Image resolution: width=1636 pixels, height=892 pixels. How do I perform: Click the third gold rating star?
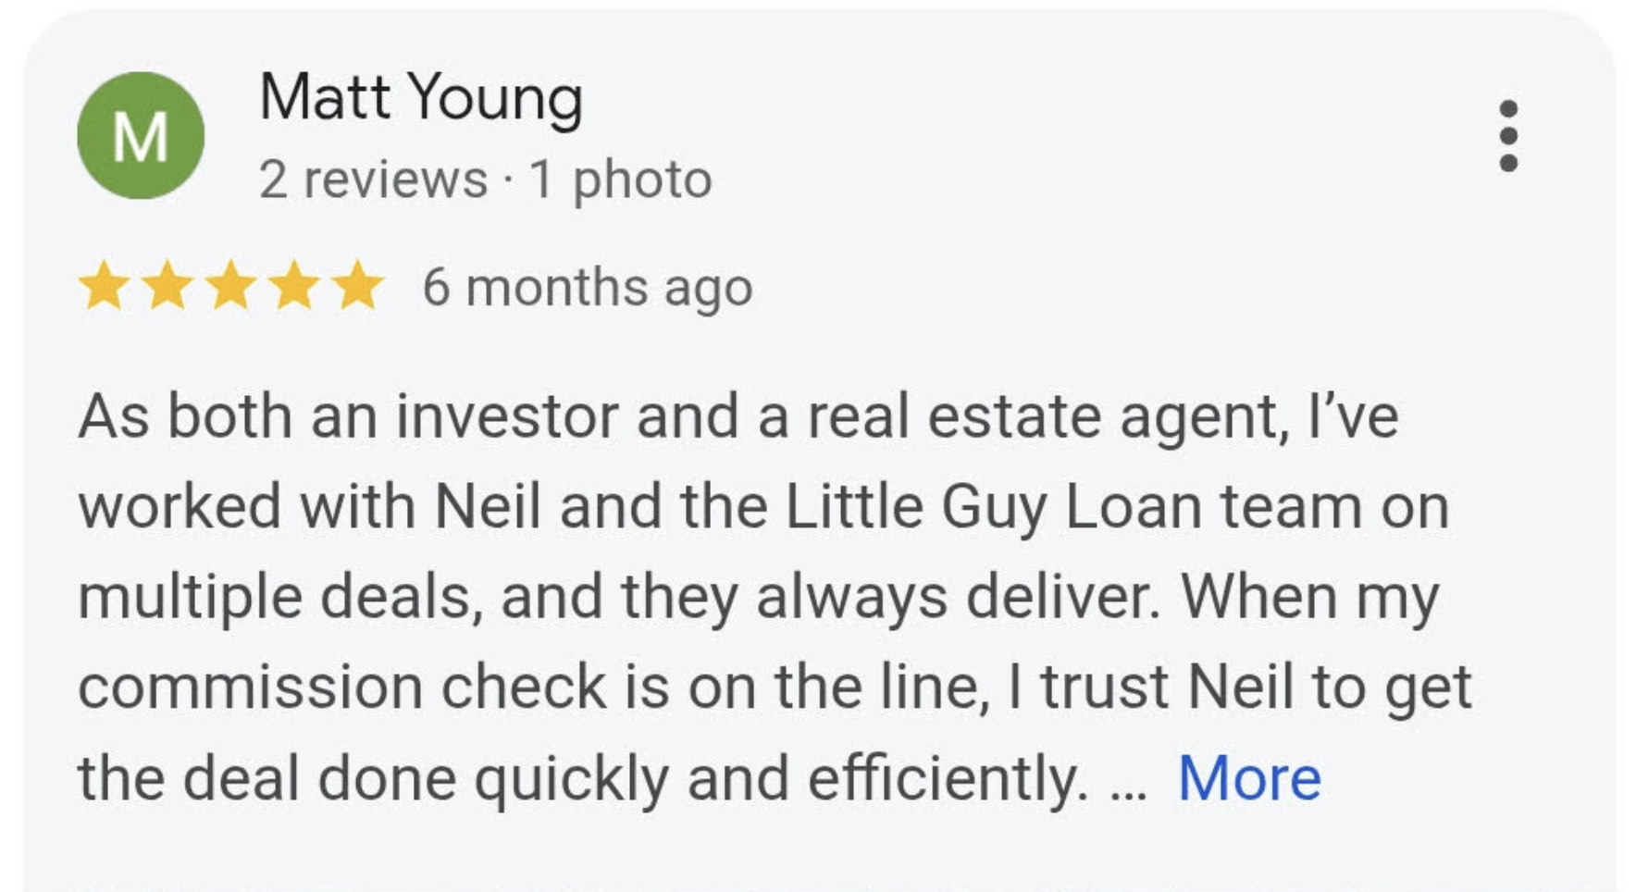click(x=230, y=285)
